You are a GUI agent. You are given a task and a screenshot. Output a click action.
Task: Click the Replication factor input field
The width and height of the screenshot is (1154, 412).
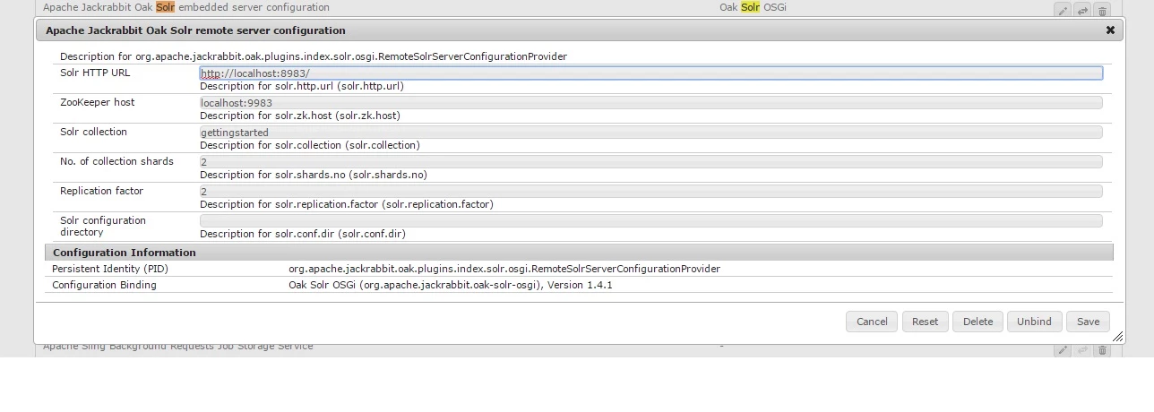tap(650, 192)
